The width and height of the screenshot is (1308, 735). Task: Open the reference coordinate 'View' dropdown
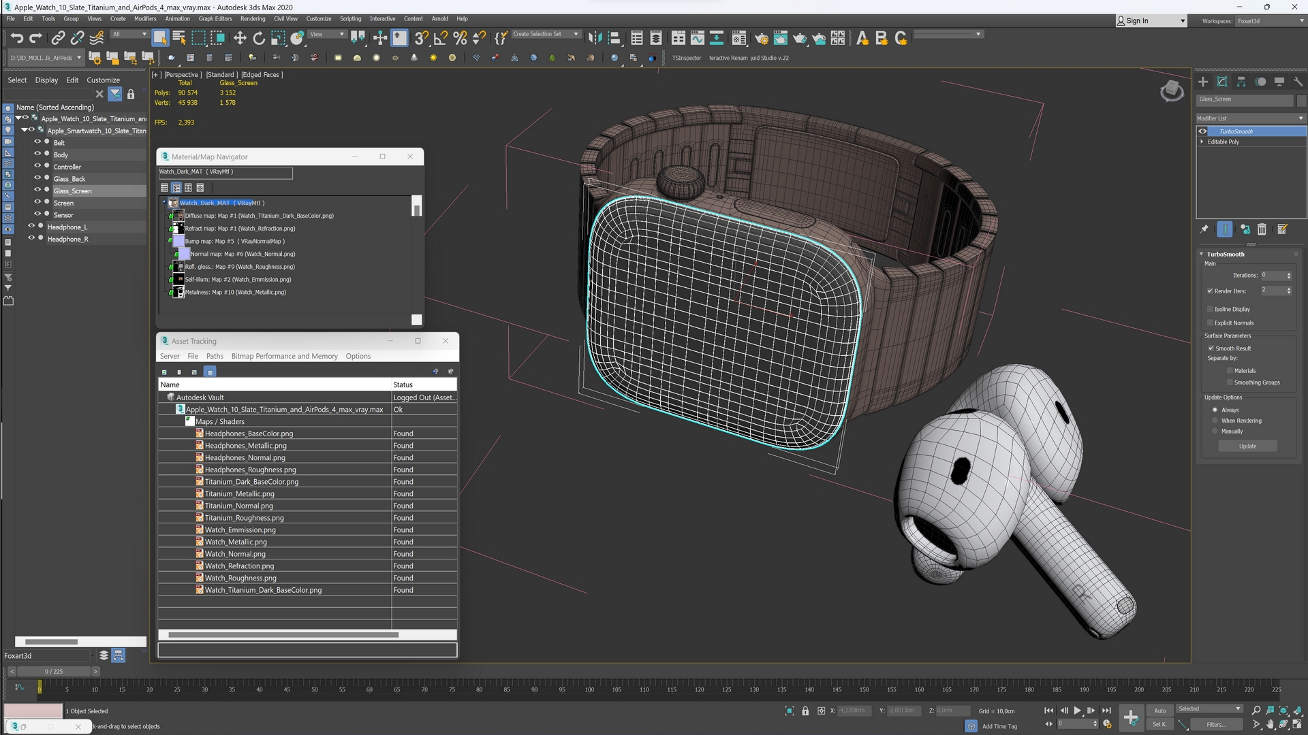tap(328, 34)
